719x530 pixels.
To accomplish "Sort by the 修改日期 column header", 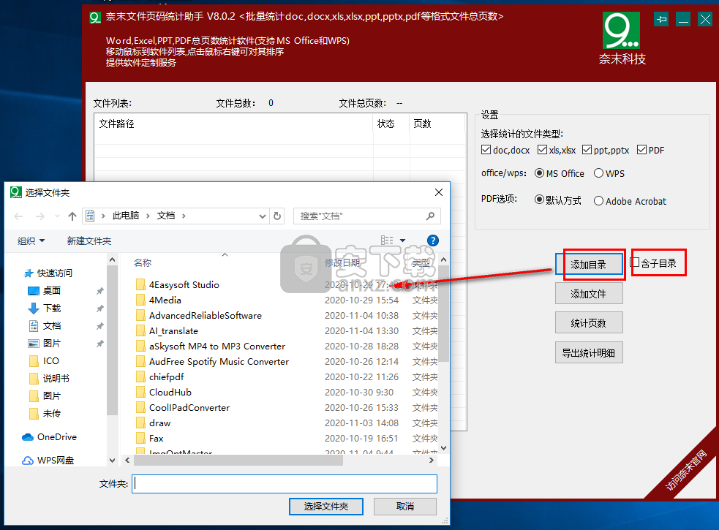I will coord(342,262).
